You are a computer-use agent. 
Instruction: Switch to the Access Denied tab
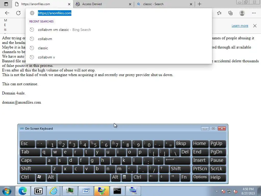pyautogui.click(x=103, y=4)
